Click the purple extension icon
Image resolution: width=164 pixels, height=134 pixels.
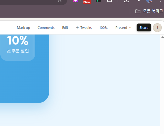pyautogui.click(x=76, y=1)
